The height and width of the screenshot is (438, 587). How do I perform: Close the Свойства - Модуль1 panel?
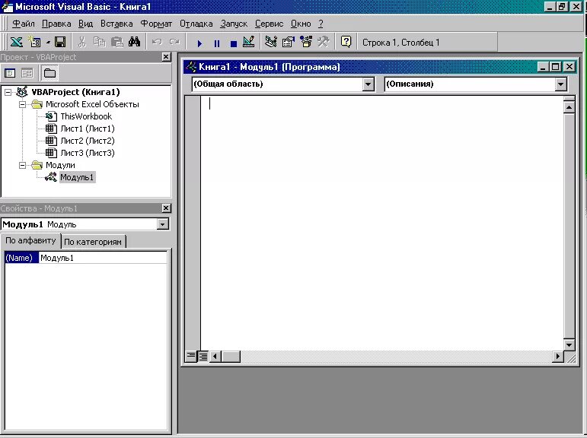(167, 208)
